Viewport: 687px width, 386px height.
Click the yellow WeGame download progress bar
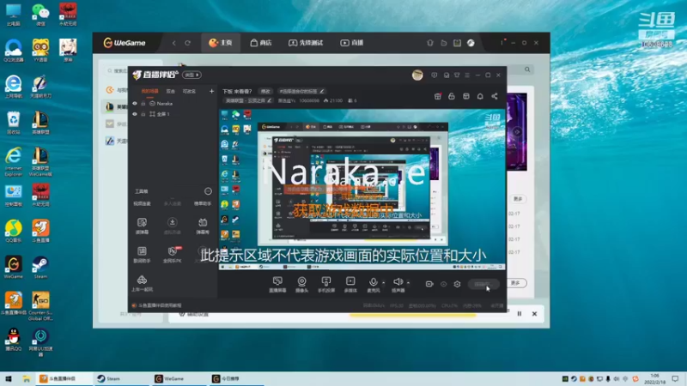pyautogui.click(x=413, y=315)
